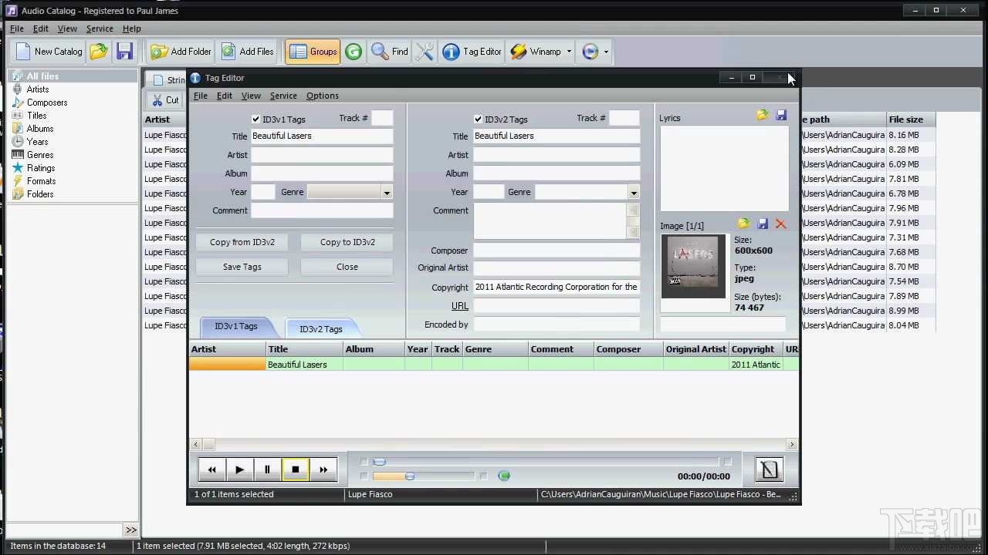Image resolution: width=988 pixels, height=555 pixels.
Task: Open the Service menu in the Audio Catalog window
Action: click(x=100, y=29)
